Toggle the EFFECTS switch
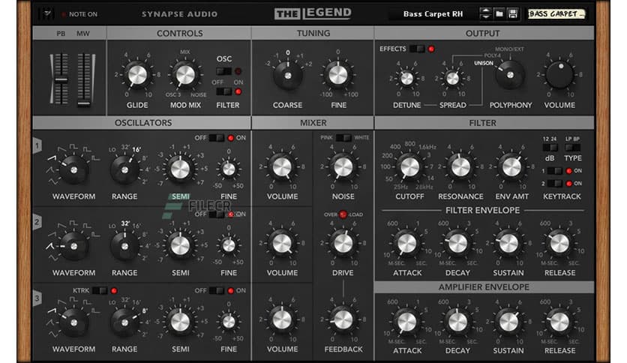The image size is (627, 363). pyautogui.click(x=417, y=49)
